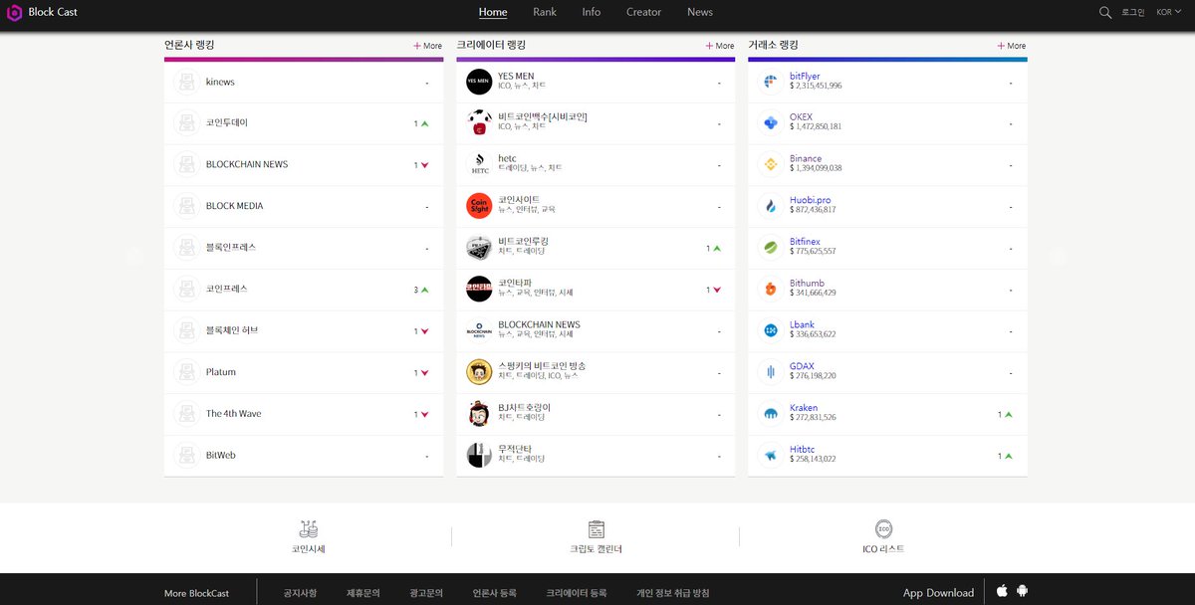Click the Huobi.pro exchange logo
Viewport: 1195px width, 605px height.
[770, 206]
